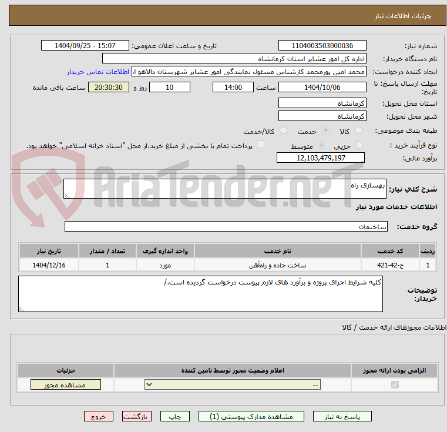
Task: Click the خروج exit button
Action: (99, 416)
